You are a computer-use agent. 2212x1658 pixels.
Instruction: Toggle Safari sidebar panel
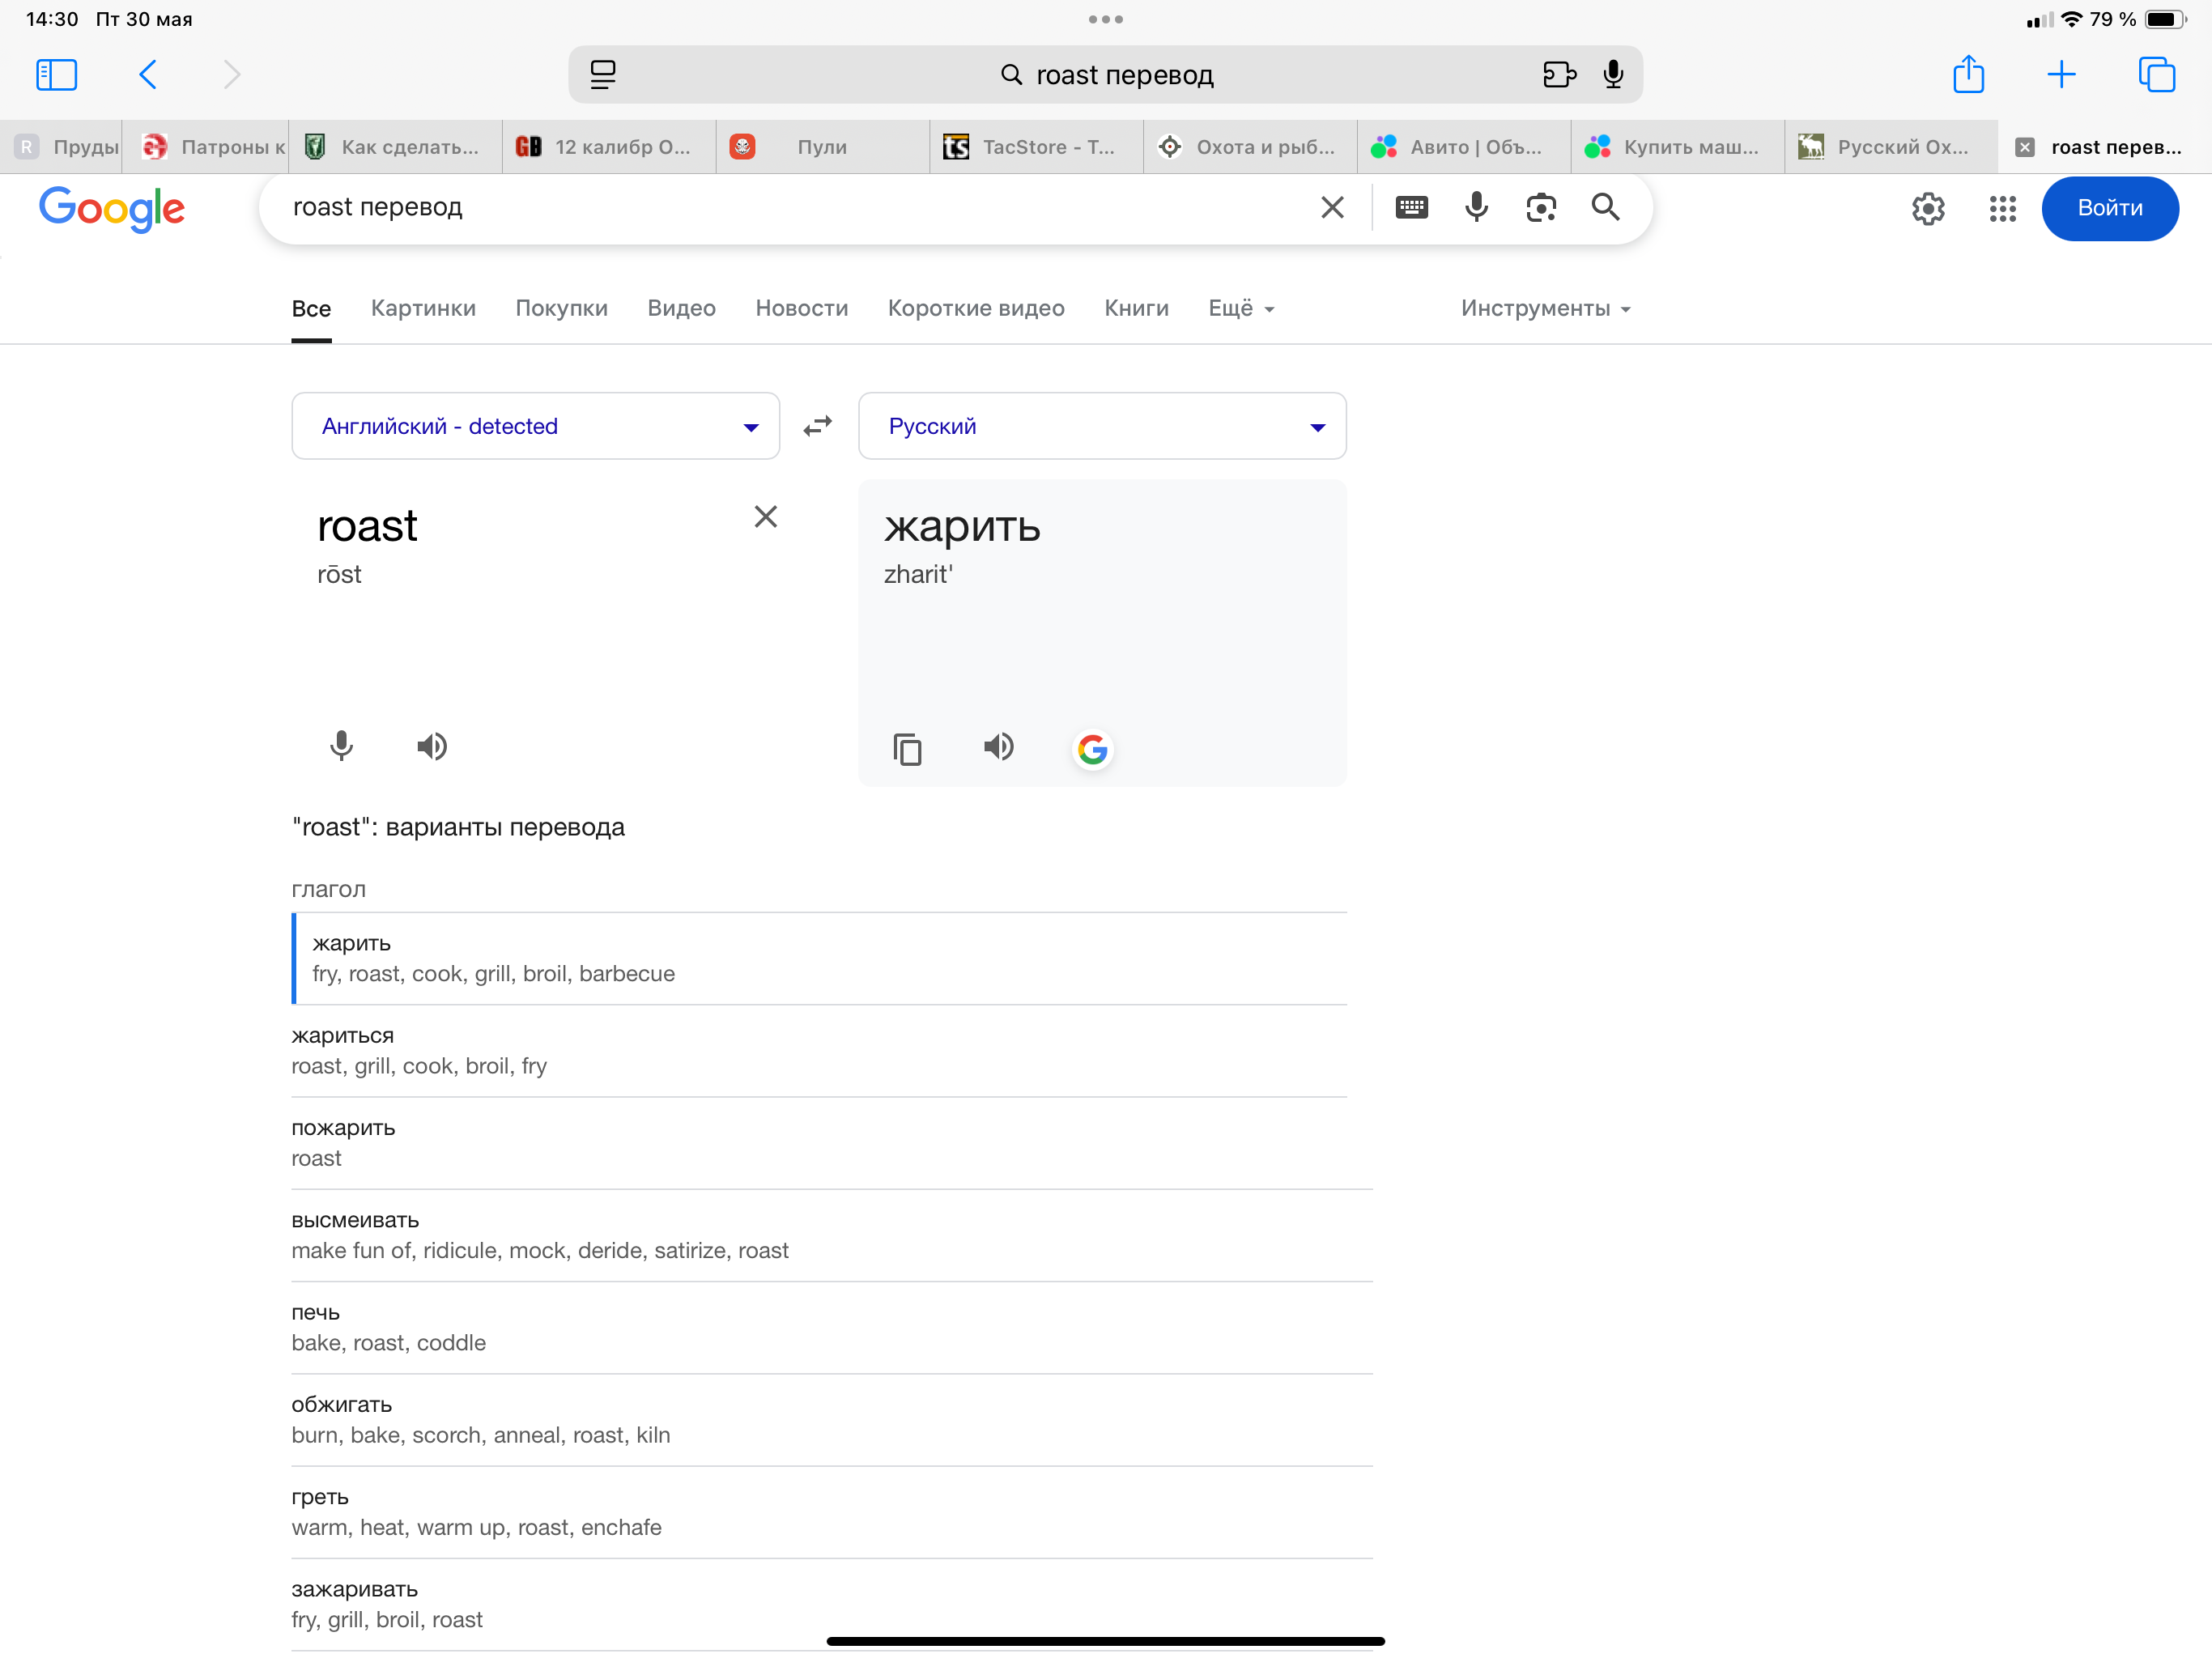click(x=56, y=75)
